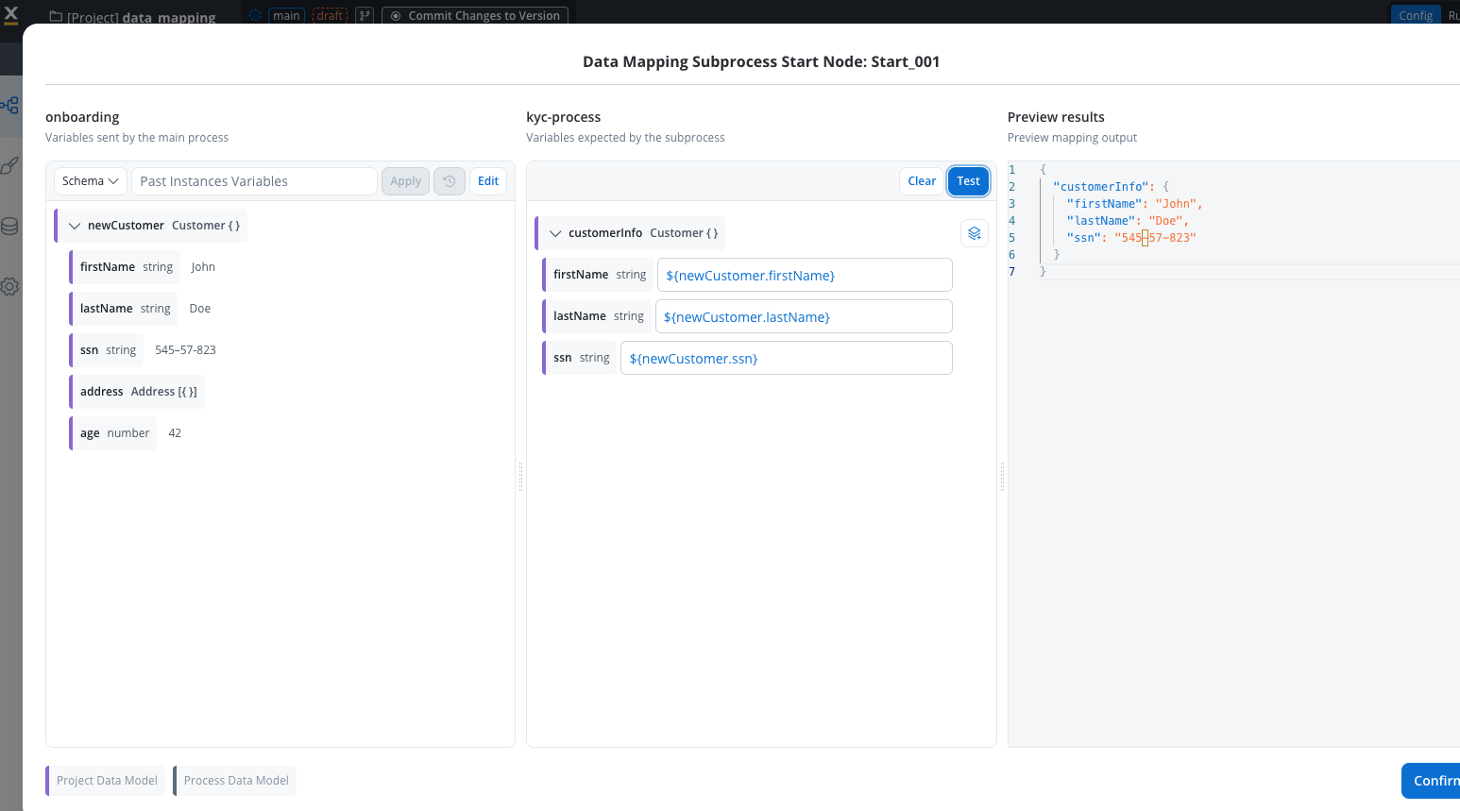Open the settings gear in sidebar
This screenshot has width=1460, height=811.
pyautogui.click(x=10, y=287)
